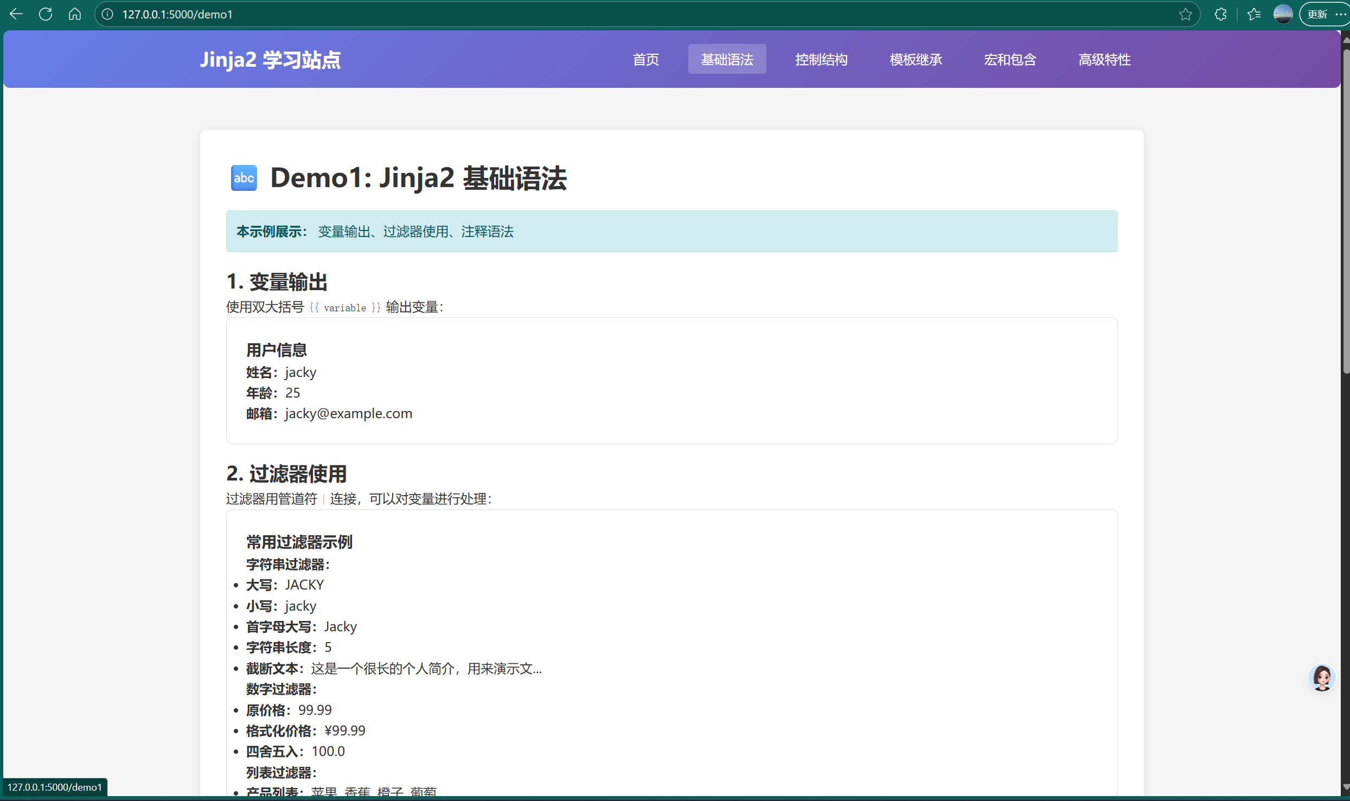Click the abc icon beside Demo1 heading
Image resolution: width=1350 pixels, height=801 pixels.
[244, 177]
